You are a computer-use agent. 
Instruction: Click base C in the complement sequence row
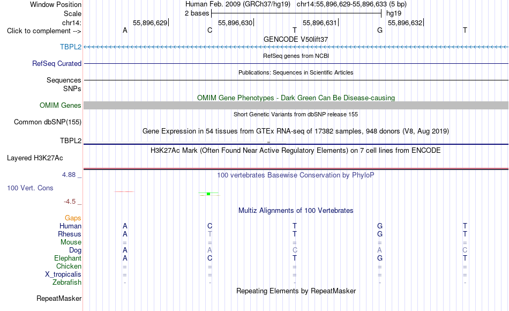(209, 31)
